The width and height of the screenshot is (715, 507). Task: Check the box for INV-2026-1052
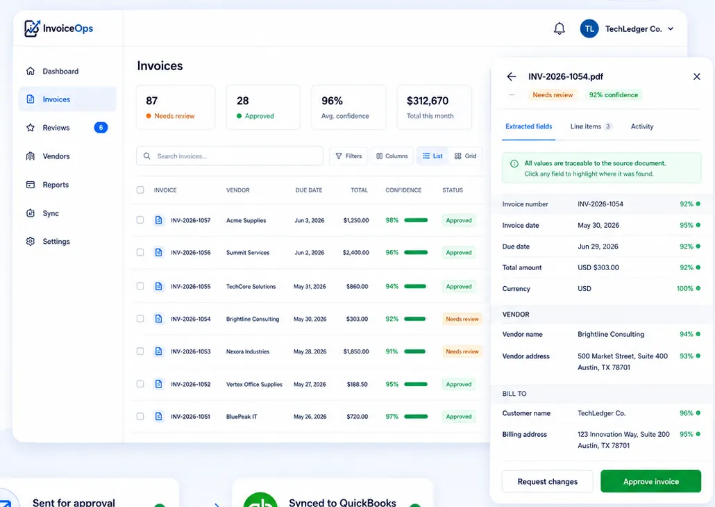click(140, 384)
